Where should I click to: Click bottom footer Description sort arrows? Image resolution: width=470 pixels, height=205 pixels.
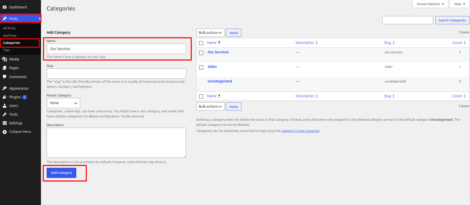click(x=317, y=96)
